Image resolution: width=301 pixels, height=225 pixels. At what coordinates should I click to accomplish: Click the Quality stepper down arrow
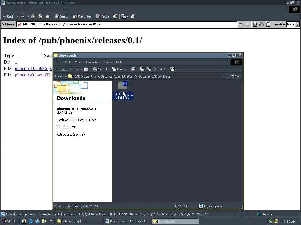click(297, 26)
